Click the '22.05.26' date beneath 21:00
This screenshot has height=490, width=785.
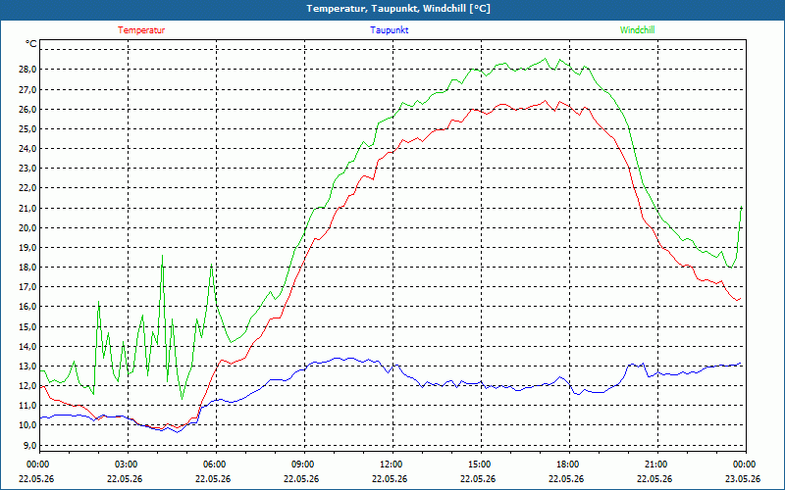[x=654, y=478]
